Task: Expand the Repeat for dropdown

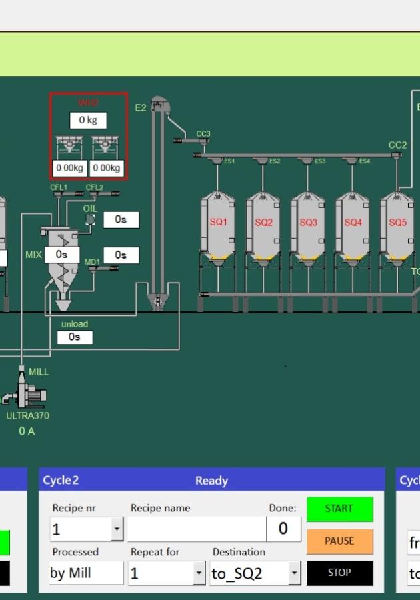Action: [198, 573]
